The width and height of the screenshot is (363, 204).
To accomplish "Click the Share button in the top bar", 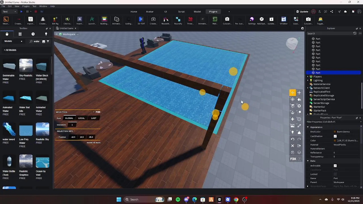I will [x=332, y=12].
